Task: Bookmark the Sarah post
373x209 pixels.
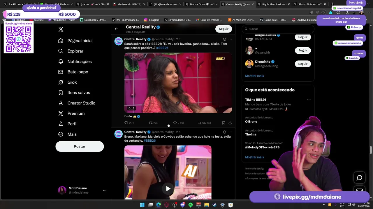Action: (224, 123)
